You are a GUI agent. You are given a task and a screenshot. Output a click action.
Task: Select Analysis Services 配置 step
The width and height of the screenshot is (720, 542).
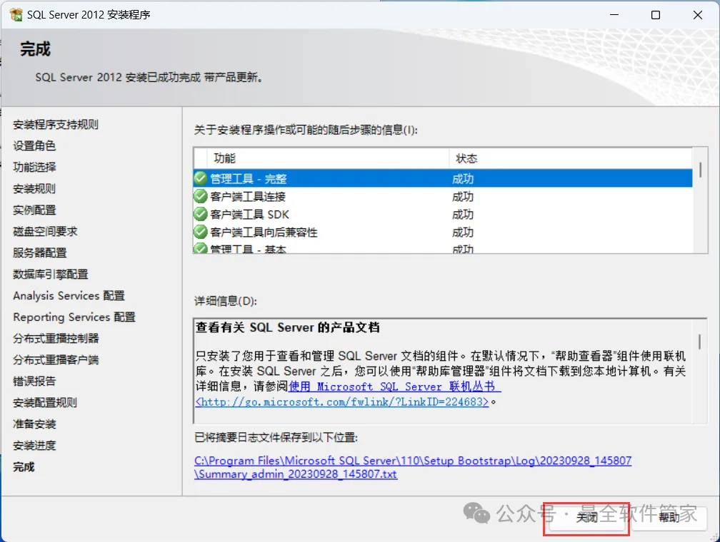coord(69,295)
